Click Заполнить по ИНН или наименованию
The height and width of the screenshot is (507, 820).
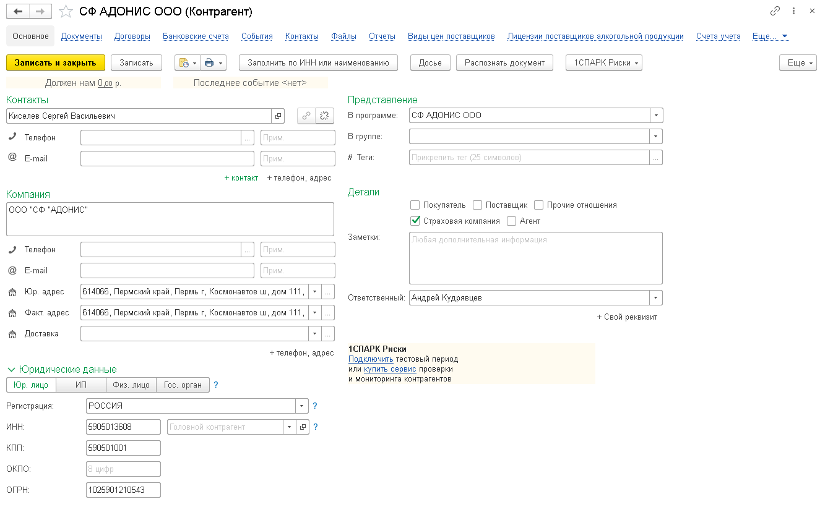click(x=318, y=62)
